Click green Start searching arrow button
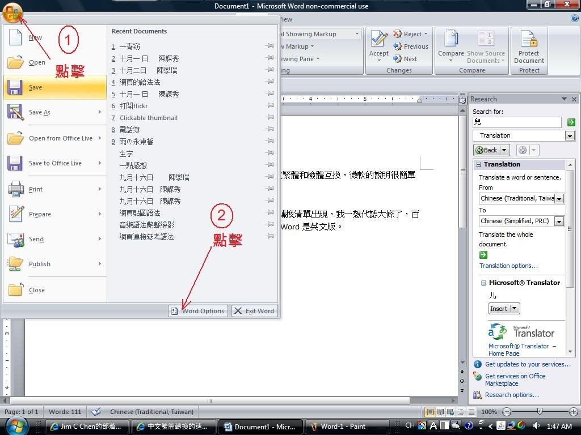This screenshot has height=435, width=581. pyautogui.click(x=571, y=122)
